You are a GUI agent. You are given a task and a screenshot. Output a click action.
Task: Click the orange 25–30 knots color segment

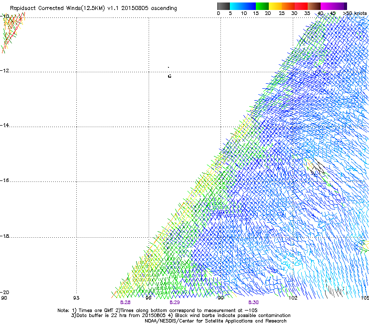288,6
